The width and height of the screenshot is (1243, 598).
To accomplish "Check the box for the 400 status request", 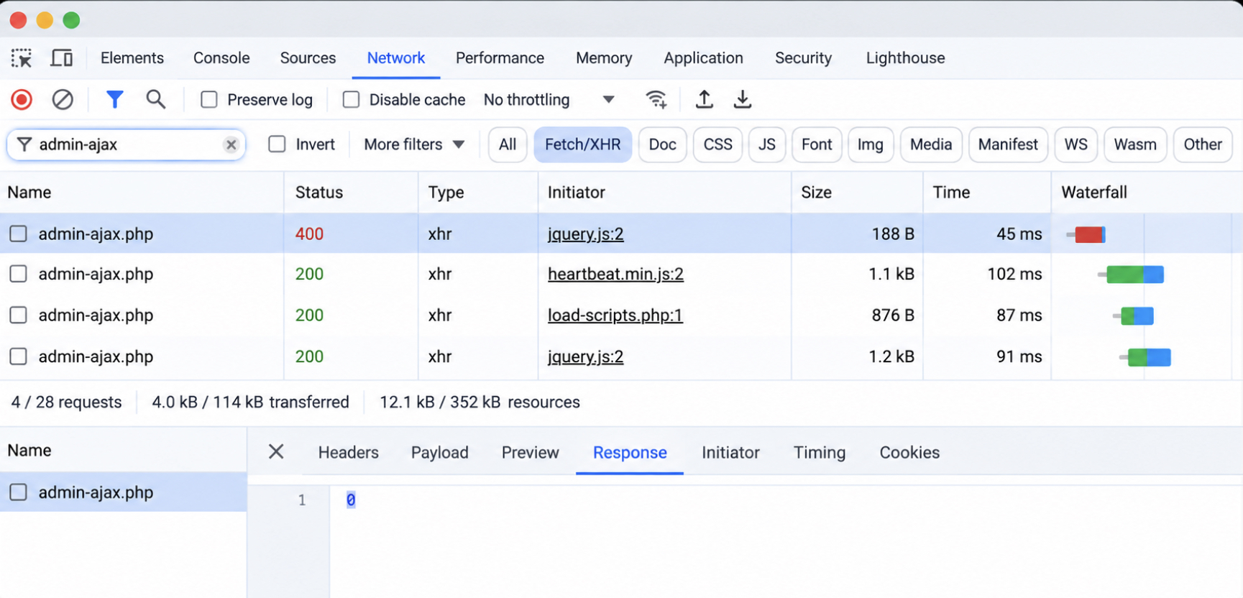I will 18,234.
